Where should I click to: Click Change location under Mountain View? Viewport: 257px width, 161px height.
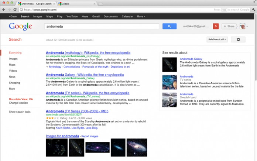coord(18,103)
